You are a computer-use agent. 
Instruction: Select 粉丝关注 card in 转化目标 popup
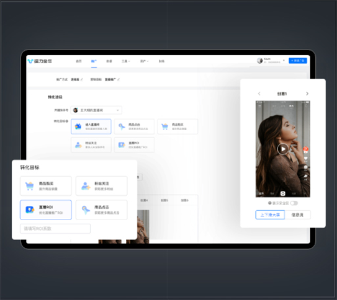click(x=101, y=186)
